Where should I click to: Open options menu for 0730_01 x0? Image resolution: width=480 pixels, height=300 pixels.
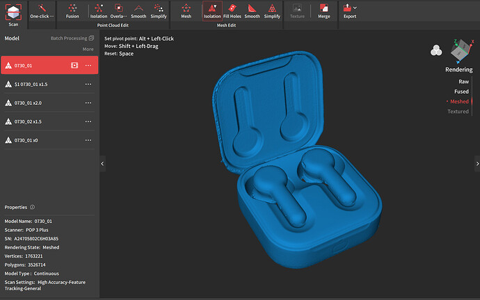88,140
